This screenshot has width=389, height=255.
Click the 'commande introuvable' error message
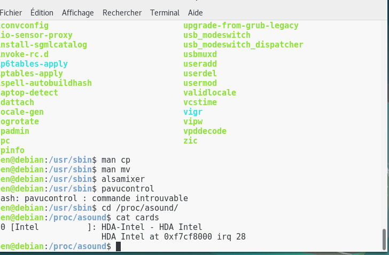click(x=140, y=198)
